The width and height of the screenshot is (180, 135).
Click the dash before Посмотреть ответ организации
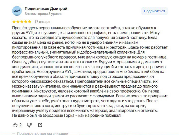(x=14, y=133)
